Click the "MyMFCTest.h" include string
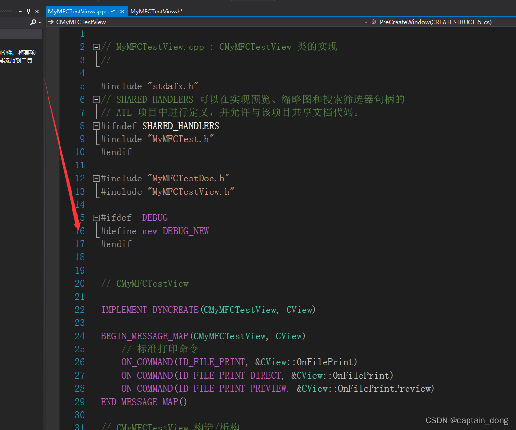This screenshot has height=430, width=516. (x=180, y=139)
